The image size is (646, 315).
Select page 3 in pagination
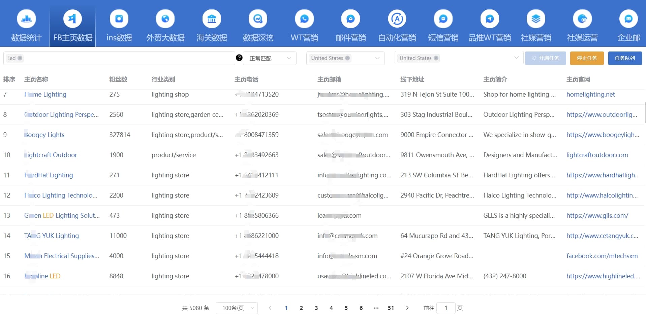(x=316, y=308)
